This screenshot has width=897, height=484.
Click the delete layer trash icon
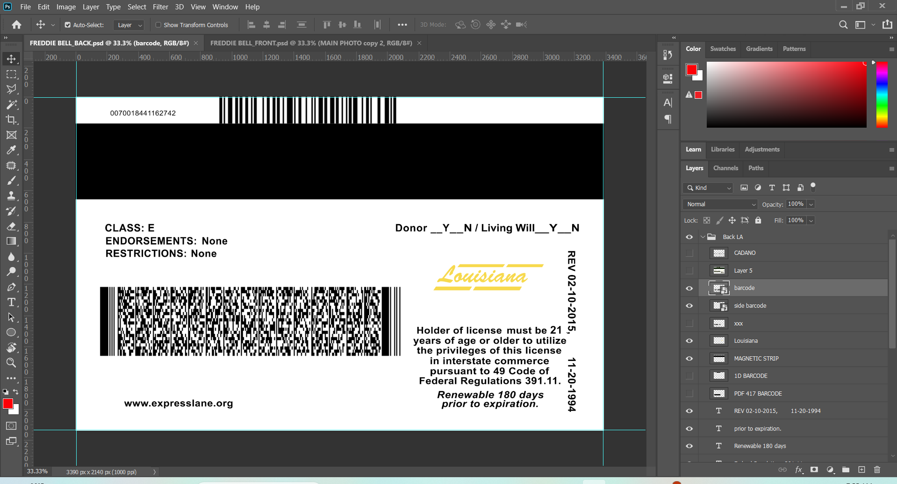(x=877, y=470)
